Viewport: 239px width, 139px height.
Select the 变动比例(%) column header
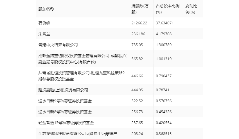[191, 9]
